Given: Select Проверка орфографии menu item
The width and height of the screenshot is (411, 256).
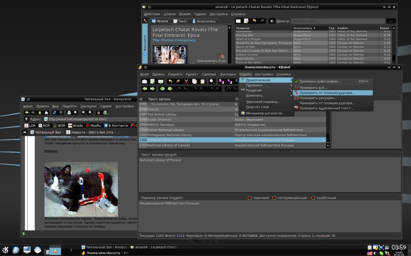Looking at the screenshot, I should [x=333, y=81].
